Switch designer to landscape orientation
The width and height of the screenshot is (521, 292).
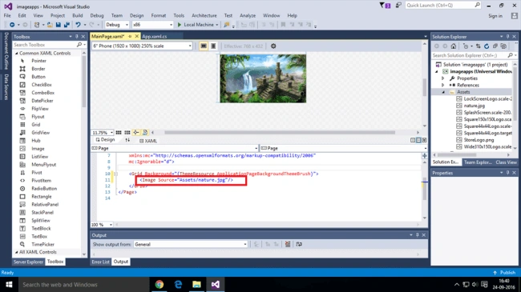204,46
